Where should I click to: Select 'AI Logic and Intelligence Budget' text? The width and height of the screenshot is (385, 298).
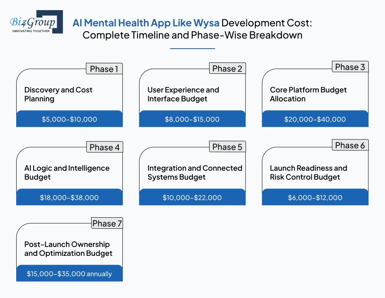point(67,173)
